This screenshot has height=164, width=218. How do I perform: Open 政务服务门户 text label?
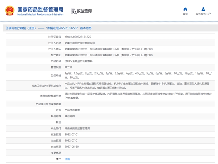tap(203, 14)
